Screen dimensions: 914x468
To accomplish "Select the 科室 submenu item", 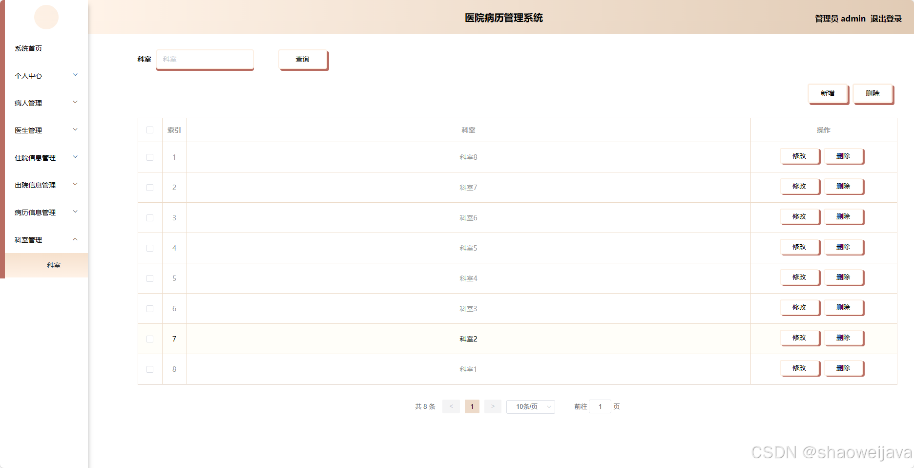I will pos(54,265).
